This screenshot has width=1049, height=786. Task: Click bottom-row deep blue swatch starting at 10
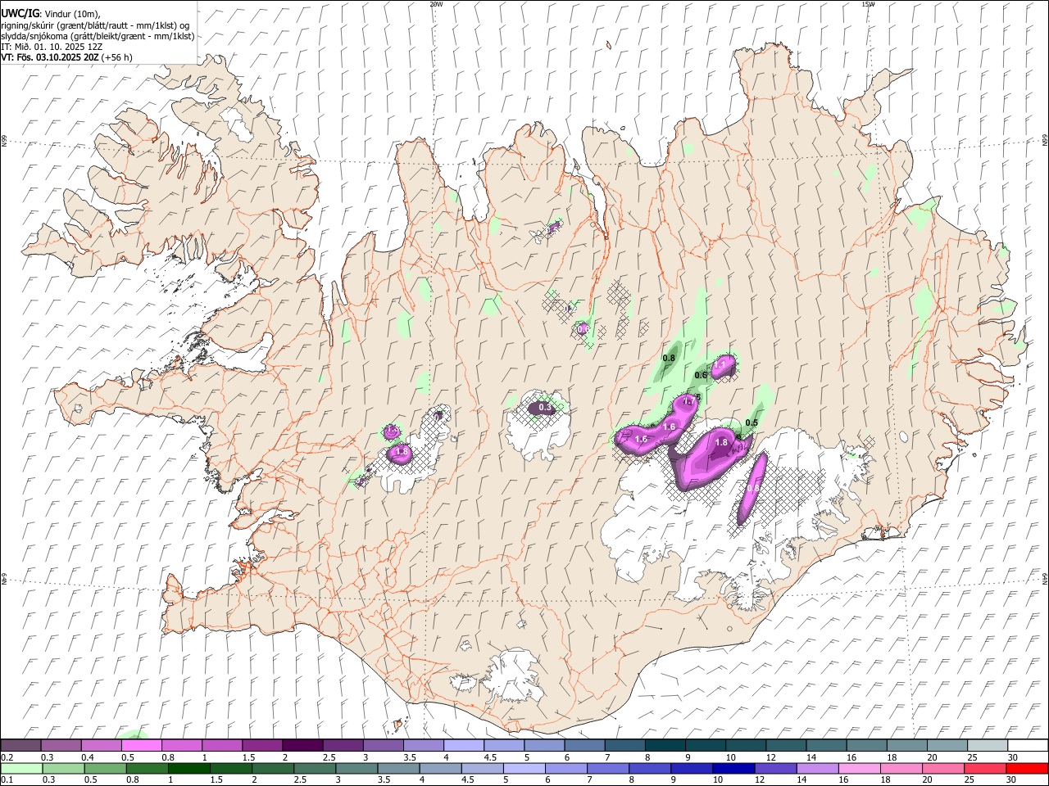click(x=733, y=768)
